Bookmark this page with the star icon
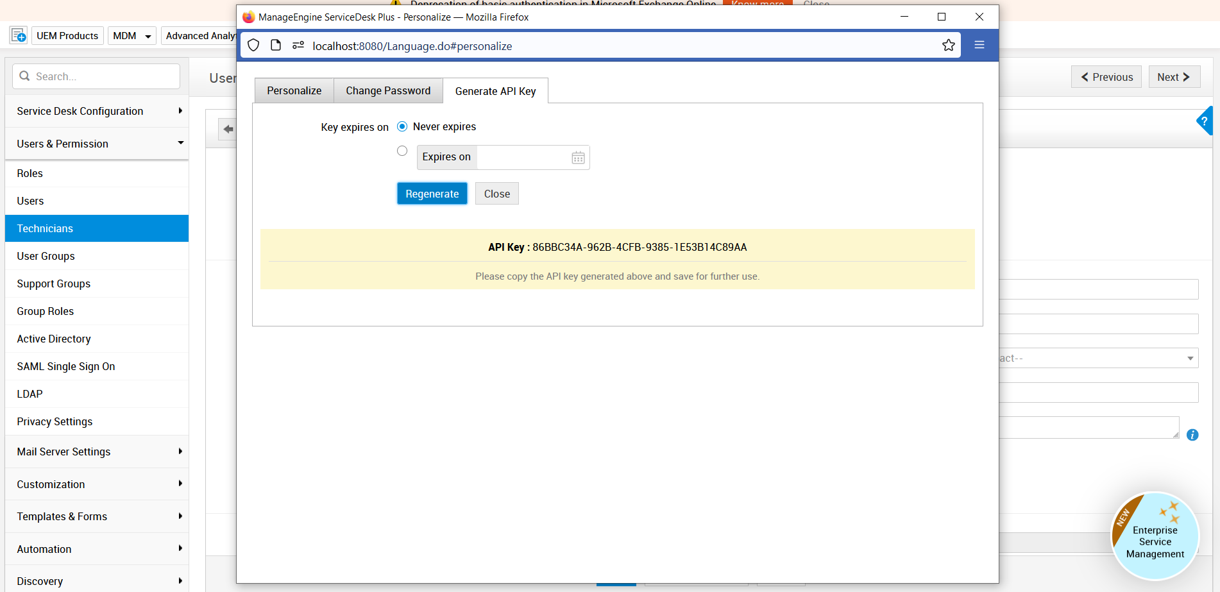The image size is (1220, 592). (x=949, y=45)
